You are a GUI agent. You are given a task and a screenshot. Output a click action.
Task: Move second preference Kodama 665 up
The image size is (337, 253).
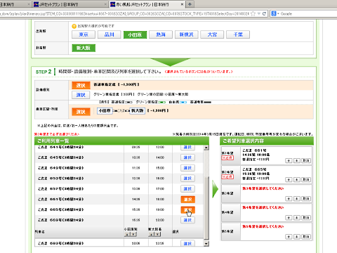click(289, 180)
